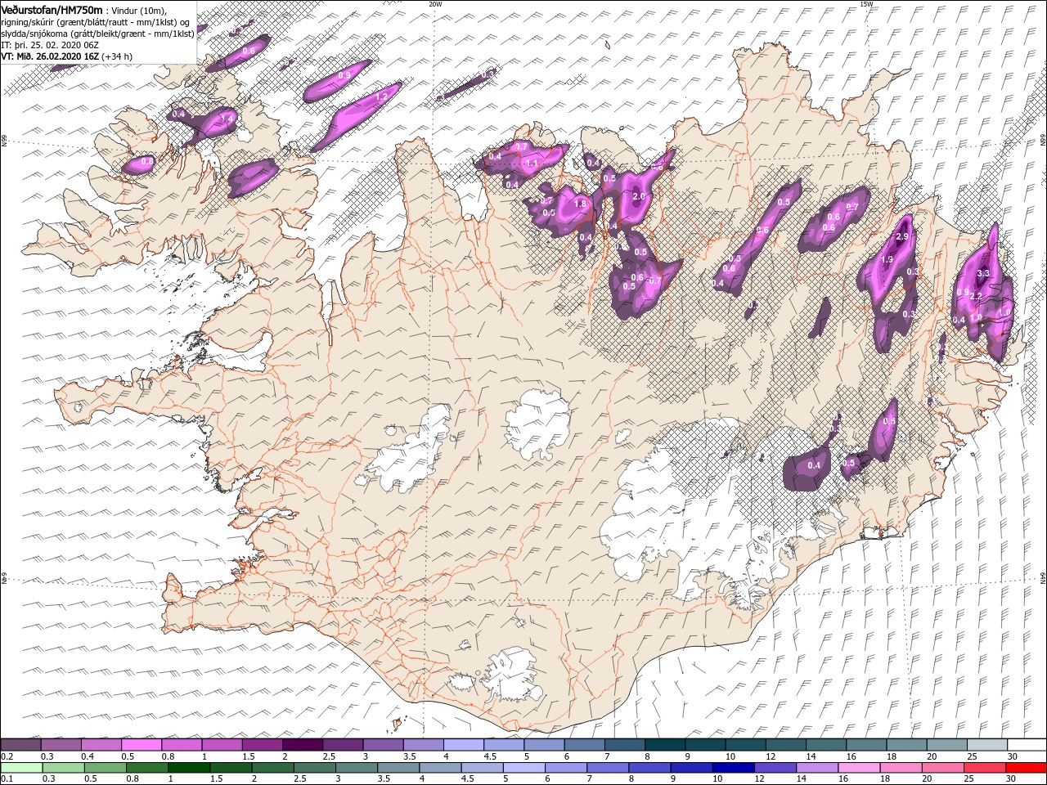Click the '1.8' precipitation value on map
1047x785 pixels.
pyautogui.click(x=581, y=204)
